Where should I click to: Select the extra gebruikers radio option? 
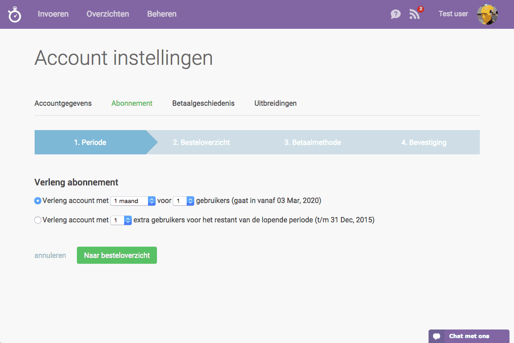(x=38, y=220)
